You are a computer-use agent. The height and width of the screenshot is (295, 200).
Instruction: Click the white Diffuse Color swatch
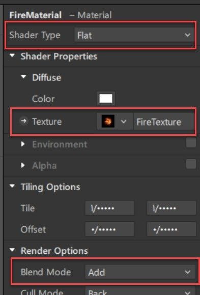point(106,99)
